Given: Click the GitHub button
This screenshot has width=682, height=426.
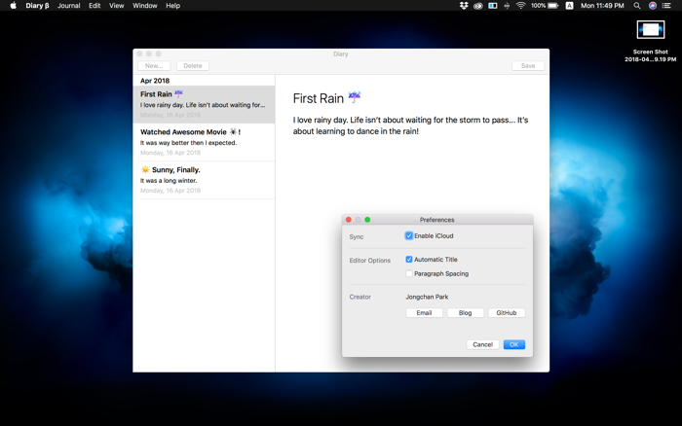Looking at the screenshot, I should 507,312.
